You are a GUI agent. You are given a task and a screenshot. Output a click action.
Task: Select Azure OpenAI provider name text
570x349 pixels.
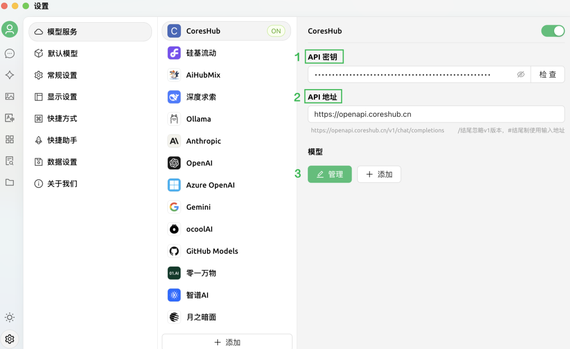(211, 185)
